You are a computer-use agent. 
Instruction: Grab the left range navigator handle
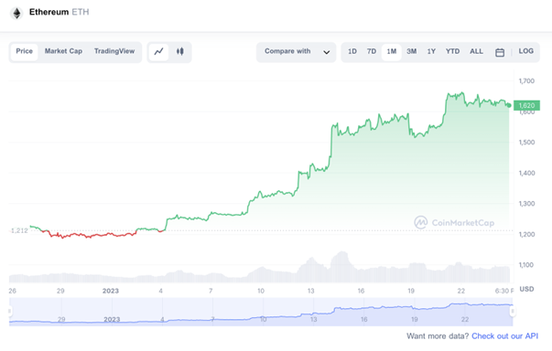[10, 311]
